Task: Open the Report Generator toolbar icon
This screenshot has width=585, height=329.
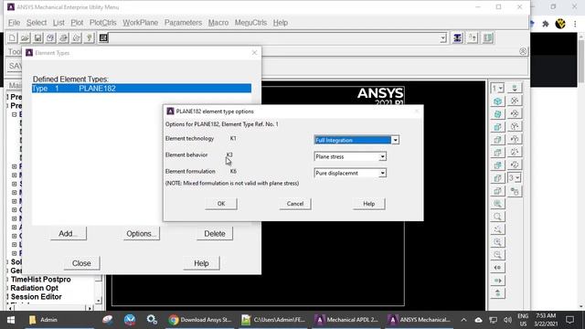Action: point(77,38)
